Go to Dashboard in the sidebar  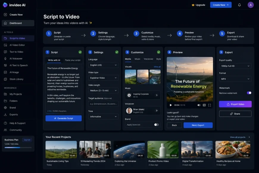tap(18, 23)
